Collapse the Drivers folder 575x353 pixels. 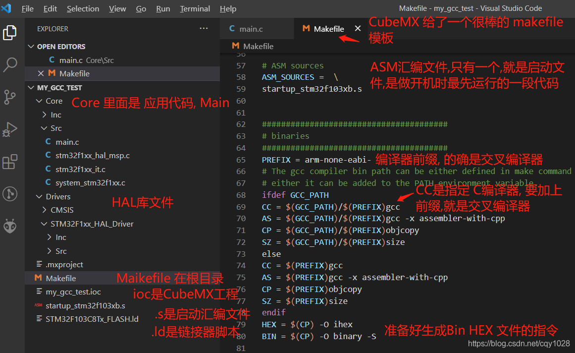point(39,197)
